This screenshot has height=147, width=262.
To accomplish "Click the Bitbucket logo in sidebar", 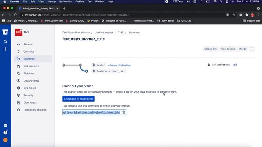I will tap(5, 32).
